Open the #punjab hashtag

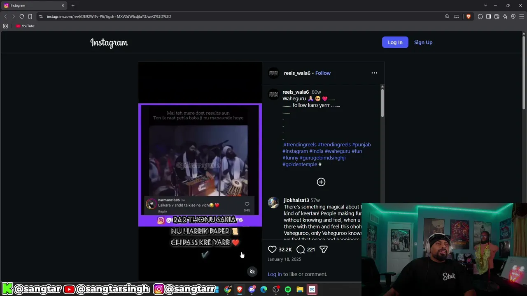coord(361,145)
